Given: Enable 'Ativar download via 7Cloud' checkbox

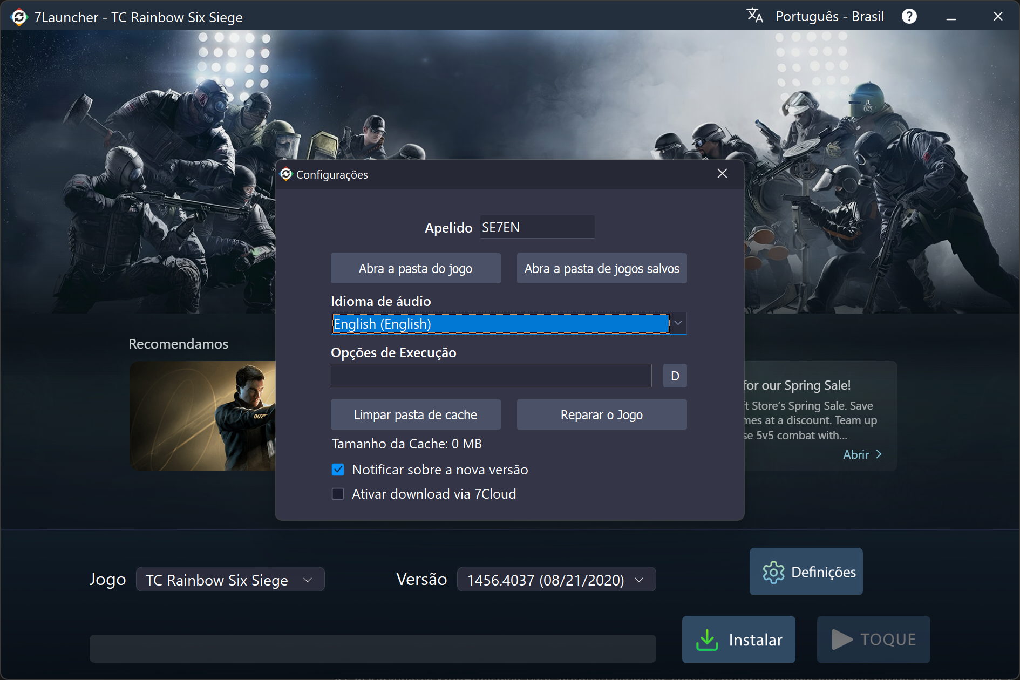Looking at the screenshot, I should click(x=338, y=494).
